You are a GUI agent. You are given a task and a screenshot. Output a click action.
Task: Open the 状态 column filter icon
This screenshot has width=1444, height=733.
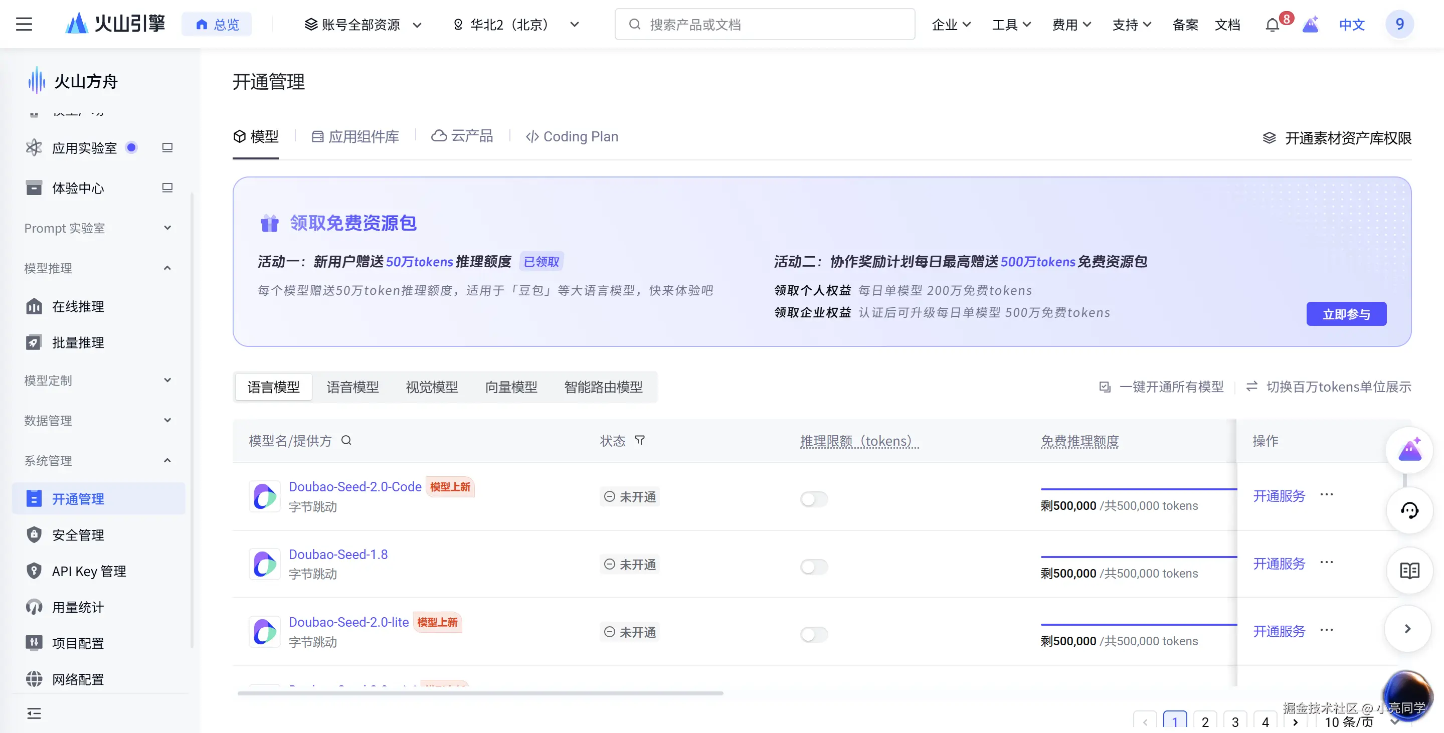point(640,441)
